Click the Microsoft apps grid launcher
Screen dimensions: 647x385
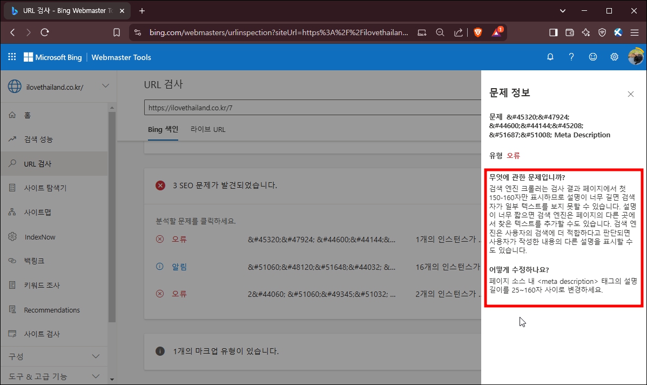pos(11,57)
